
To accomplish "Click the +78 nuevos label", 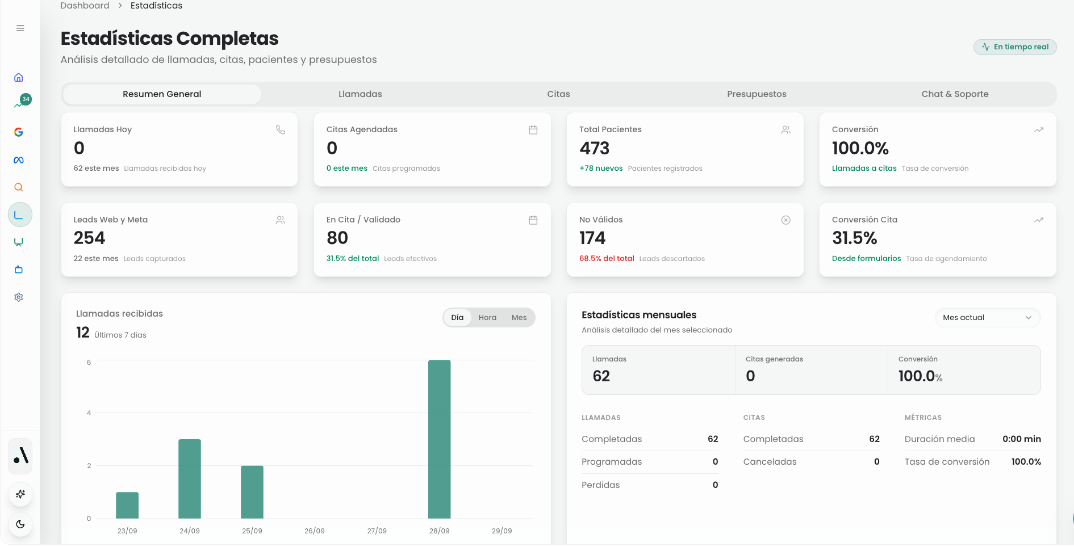I will point(601,169).
